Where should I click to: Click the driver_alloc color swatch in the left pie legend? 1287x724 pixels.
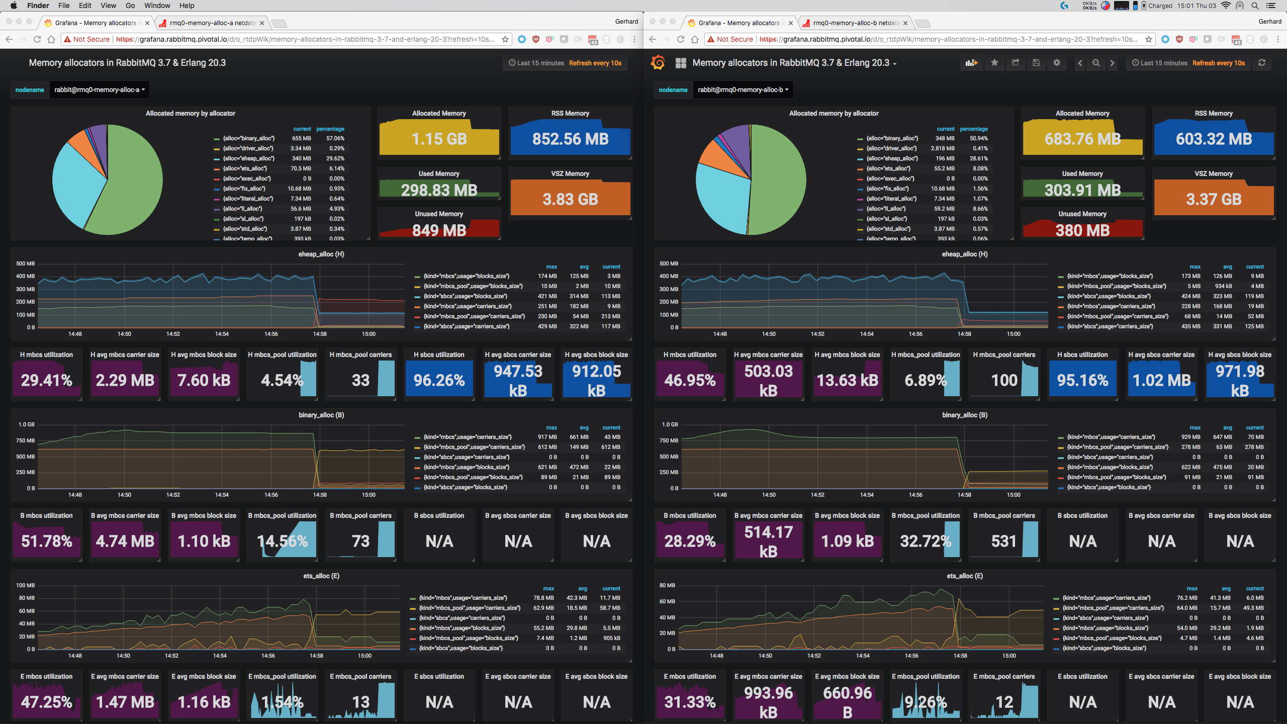point(217,149)
